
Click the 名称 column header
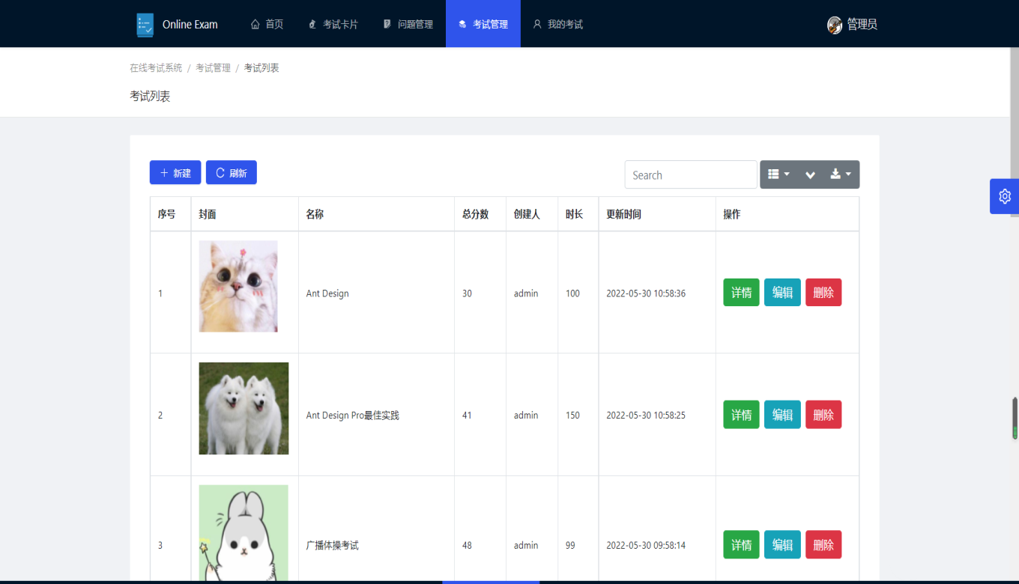click(376, 214)
